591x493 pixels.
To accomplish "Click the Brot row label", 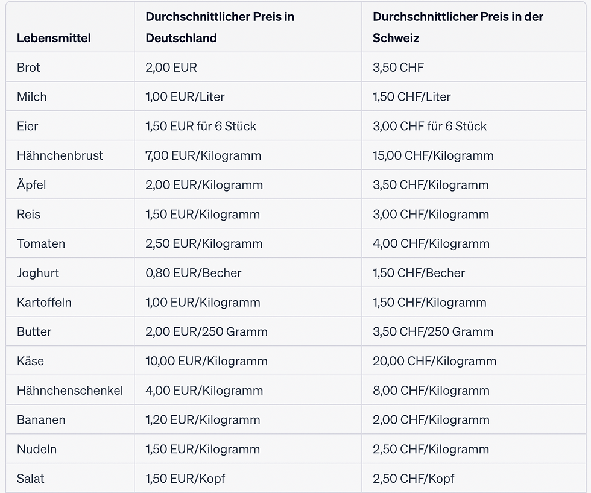I will coord(28,68).
